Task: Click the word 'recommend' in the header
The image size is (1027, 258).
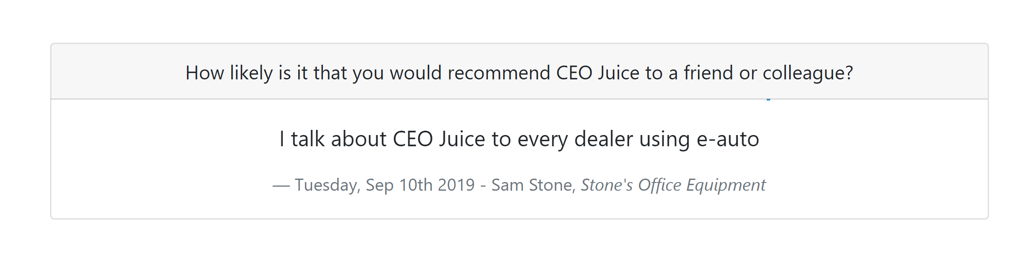Action: [499, 73]
